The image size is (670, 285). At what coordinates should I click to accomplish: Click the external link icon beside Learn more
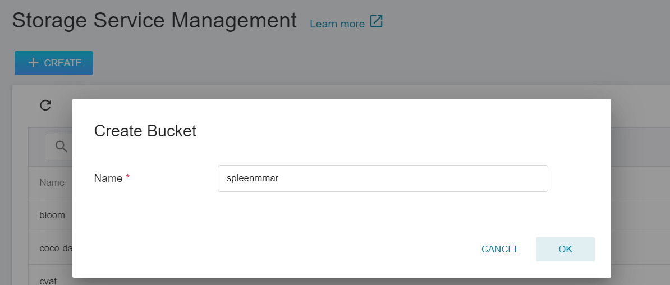click(376, 22)
